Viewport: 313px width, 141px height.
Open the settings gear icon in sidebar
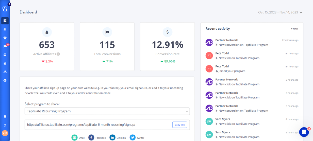[x=5, y=80]
